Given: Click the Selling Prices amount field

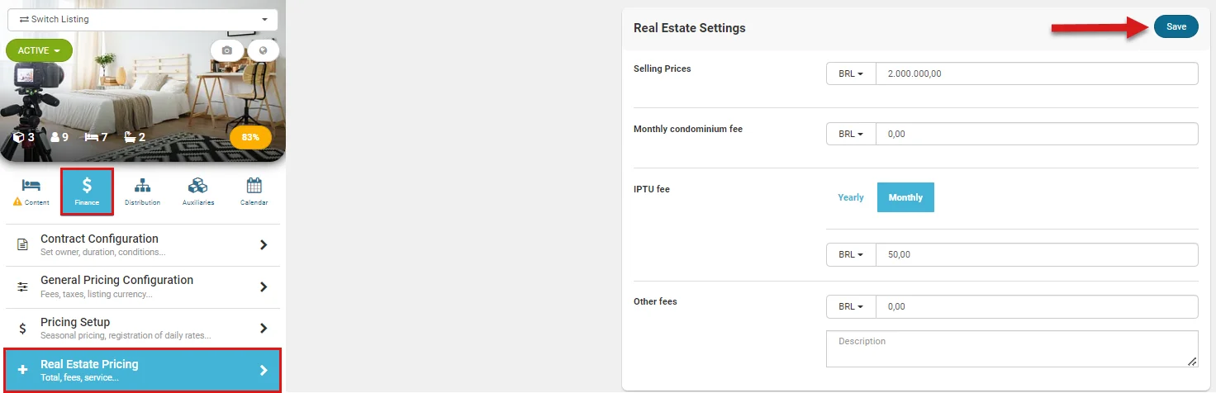Looking at the screenshot, I should coord(1036,73).
